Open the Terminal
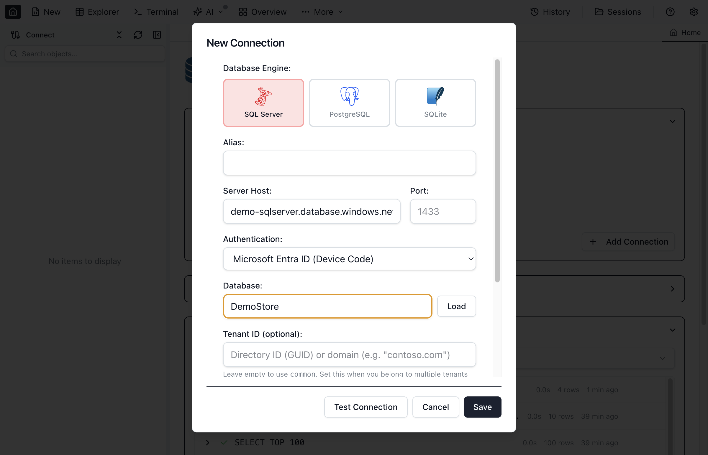 (155, 12)
